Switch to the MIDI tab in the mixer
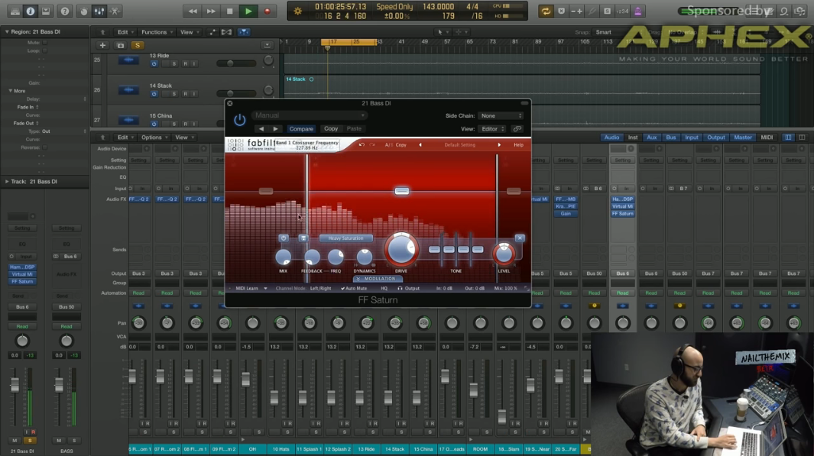 tap(766, 137)
